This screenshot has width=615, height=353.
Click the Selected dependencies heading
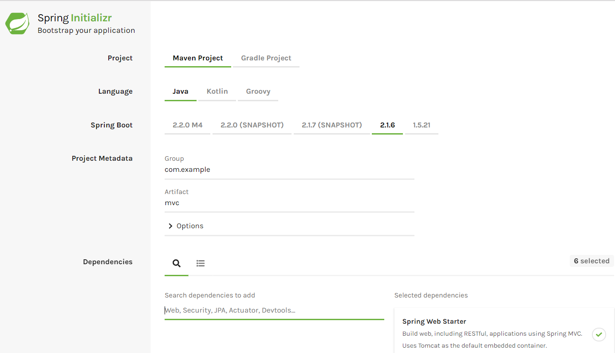tap(431, 295)
